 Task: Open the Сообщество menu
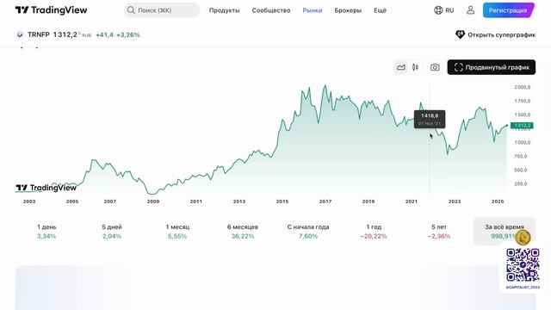point(271,10)
